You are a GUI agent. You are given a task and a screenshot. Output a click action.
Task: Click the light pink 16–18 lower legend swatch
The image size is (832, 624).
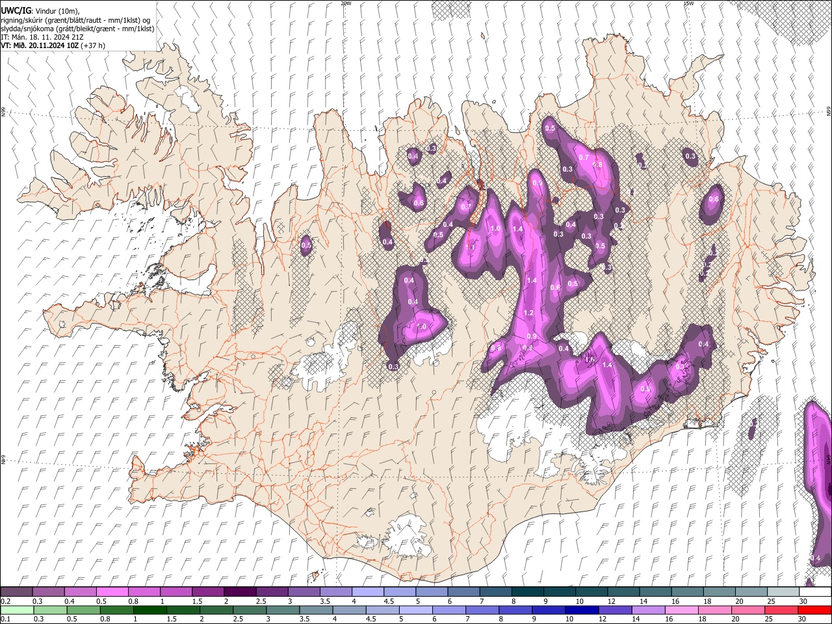tap(681, 610)
